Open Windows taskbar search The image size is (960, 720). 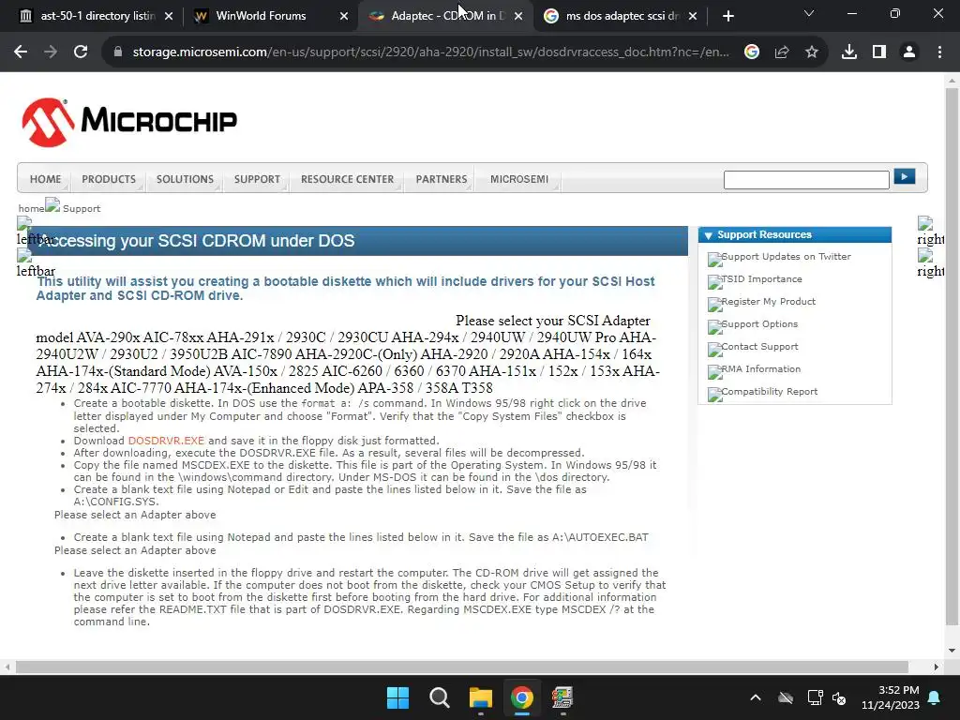coord(439,697)
